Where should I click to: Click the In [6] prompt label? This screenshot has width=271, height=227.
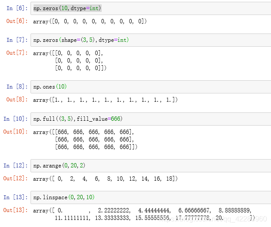(17, 8)
